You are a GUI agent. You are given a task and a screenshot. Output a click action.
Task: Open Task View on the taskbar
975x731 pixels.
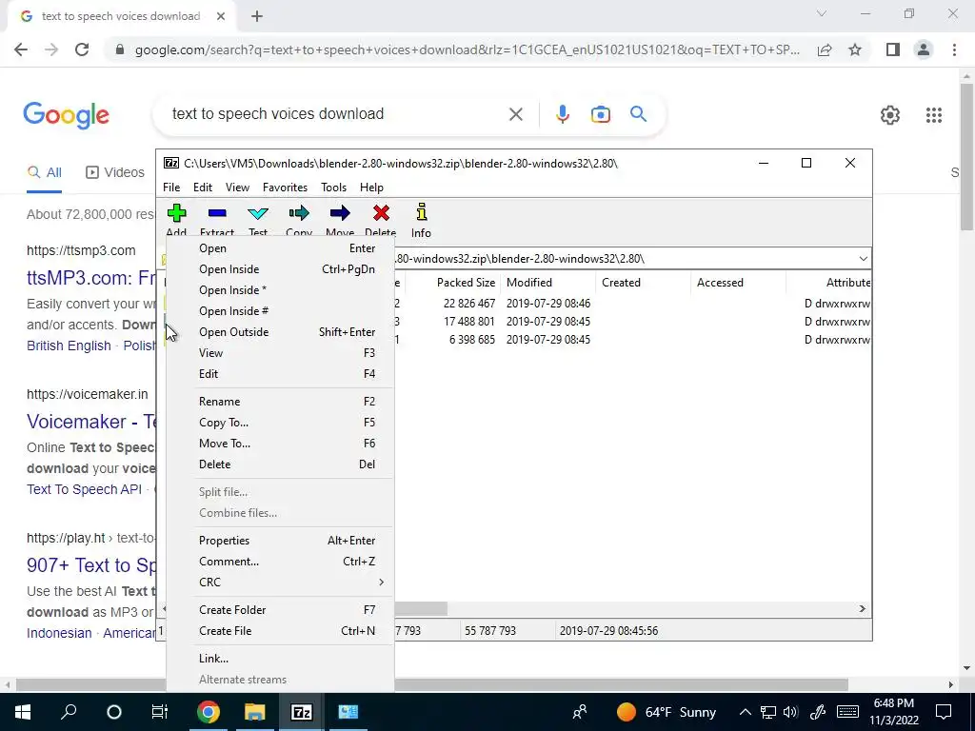[160, 712]
